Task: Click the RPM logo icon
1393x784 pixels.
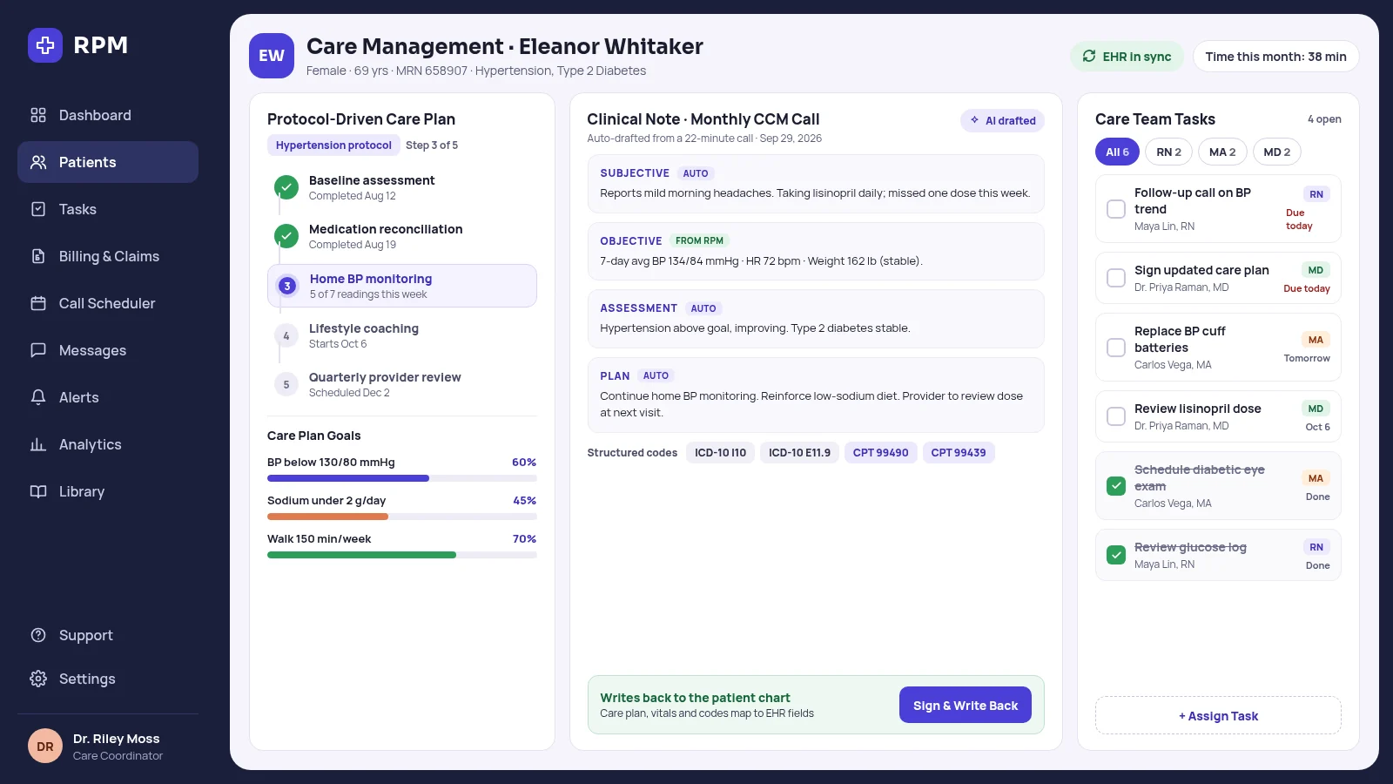Action: [x=45, y=45]
